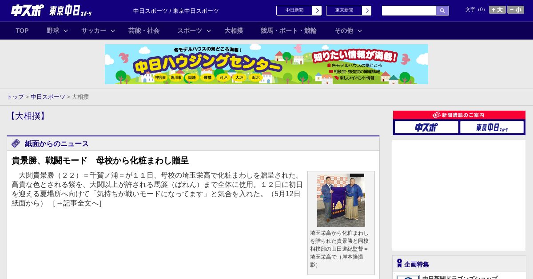
Task: Click the 中日スポーツ / 東京中日スポーツ header text
Action: (x=176, y=11)
